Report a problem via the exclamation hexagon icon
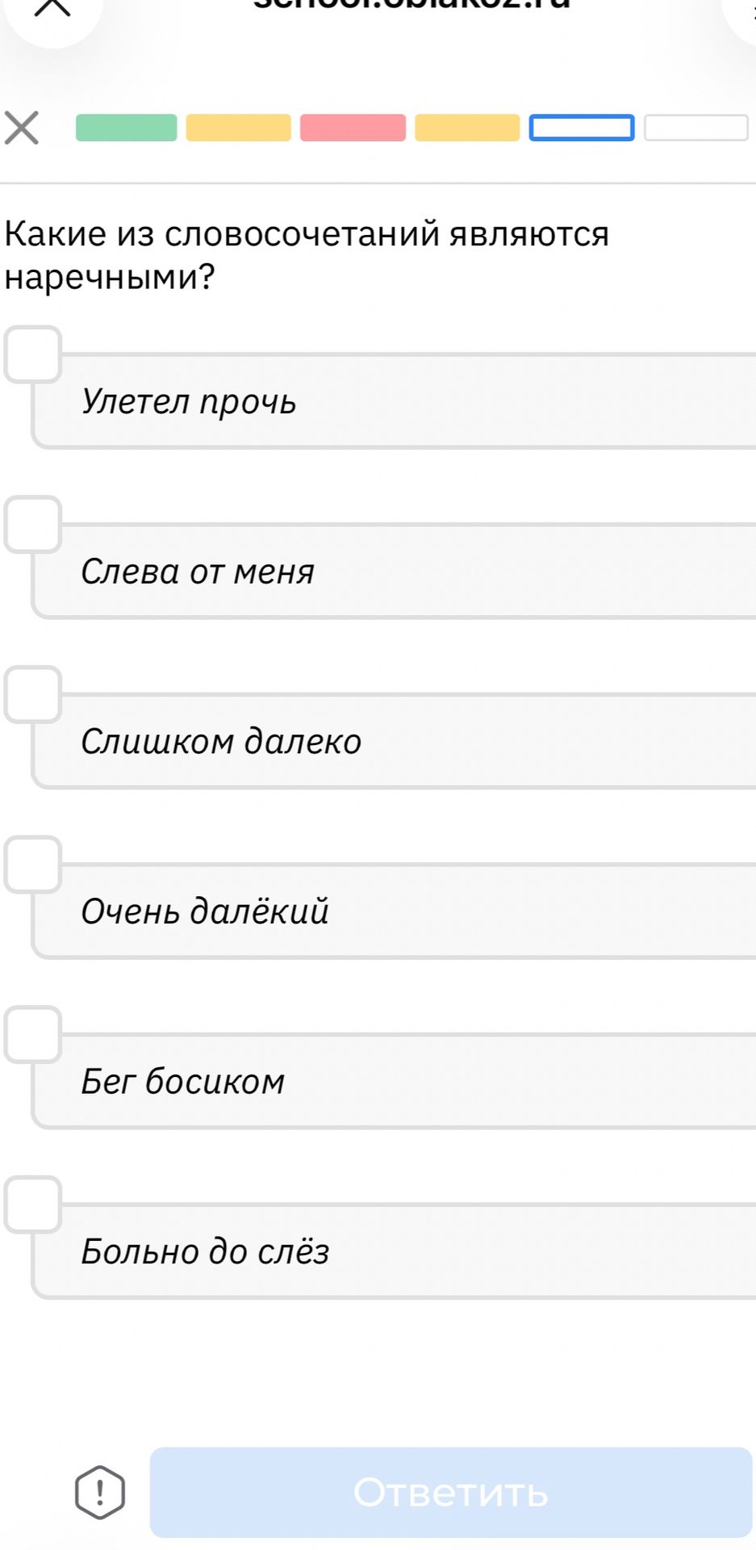The image size is (756, 1550). 100,1492
